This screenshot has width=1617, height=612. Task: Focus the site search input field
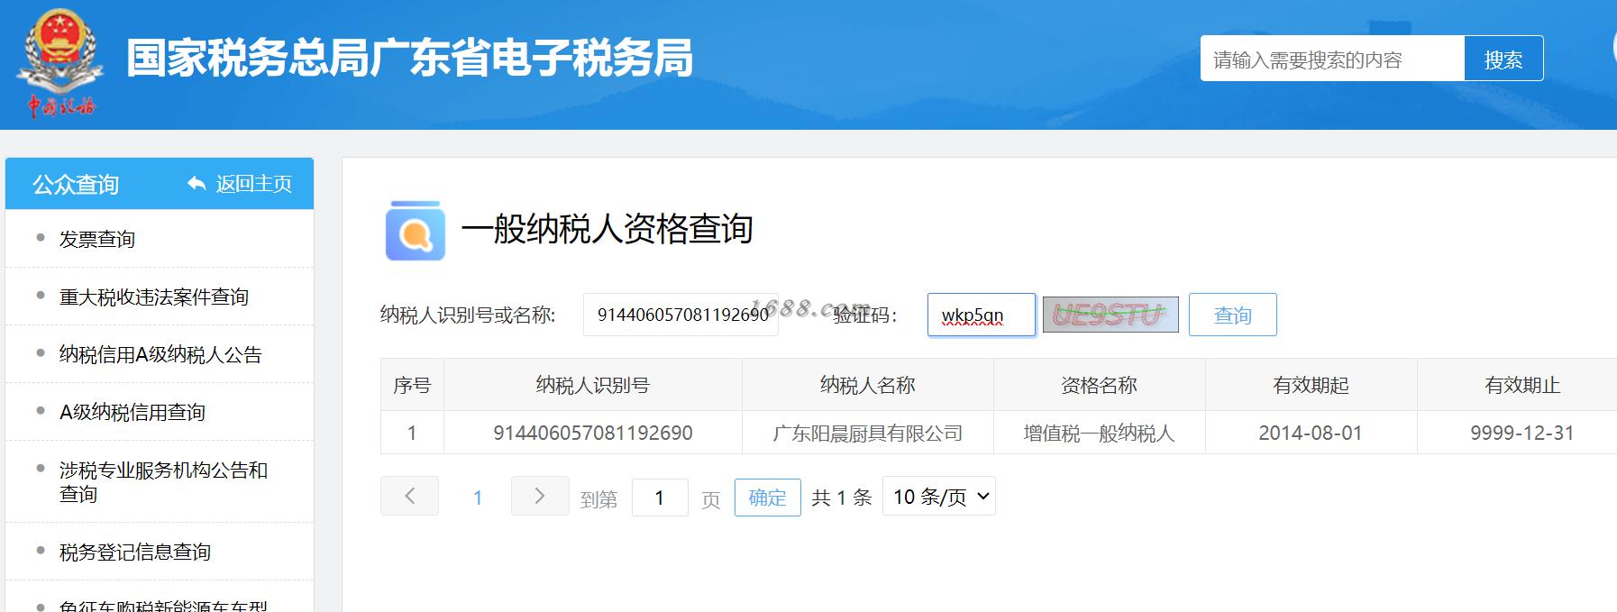coord(1332,59)
